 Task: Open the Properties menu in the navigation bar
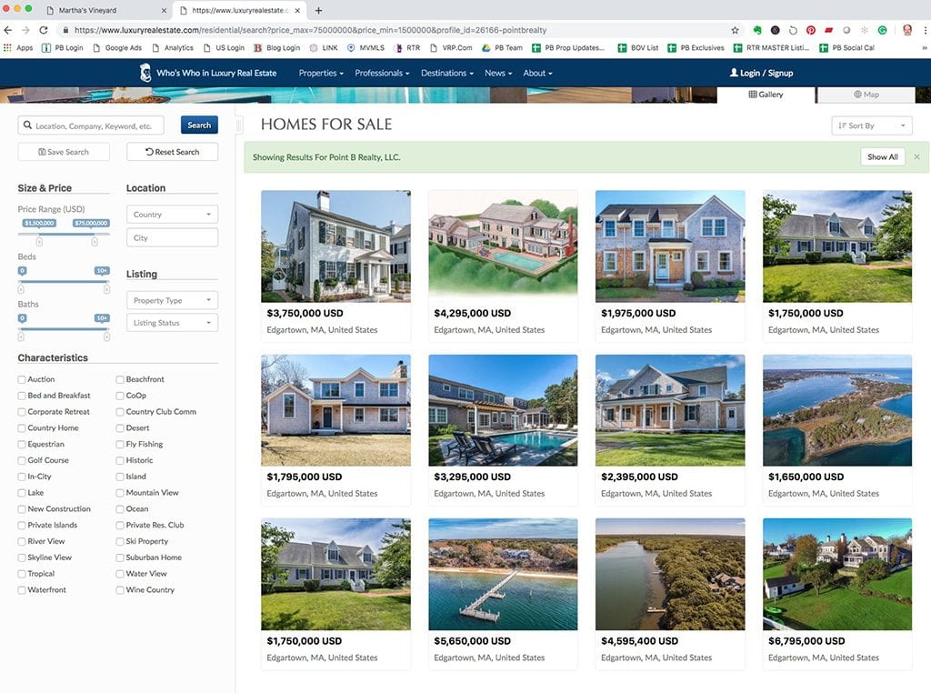318,73
